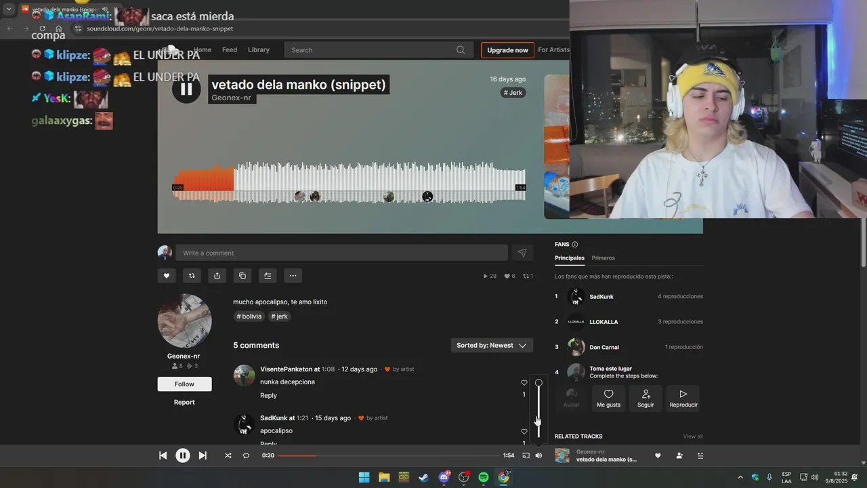Open the Geonex-nr profile avatar
The height and width of the screenshot is (488, 867).
pos(184,321)
